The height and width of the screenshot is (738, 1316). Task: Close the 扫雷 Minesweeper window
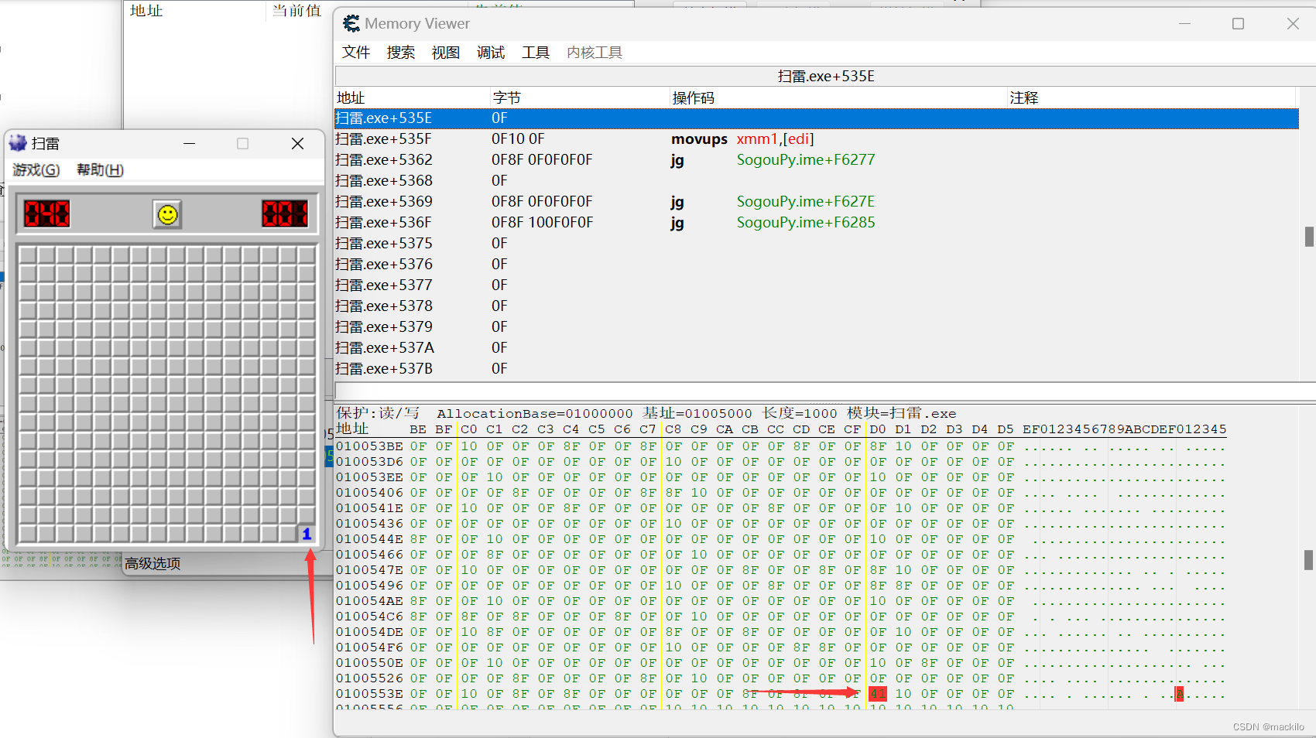pyautogui.click(x=297, y=144)
